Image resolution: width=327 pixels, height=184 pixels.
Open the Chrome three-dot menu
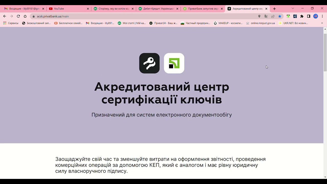pyautogui.click(x=322, y=16)
